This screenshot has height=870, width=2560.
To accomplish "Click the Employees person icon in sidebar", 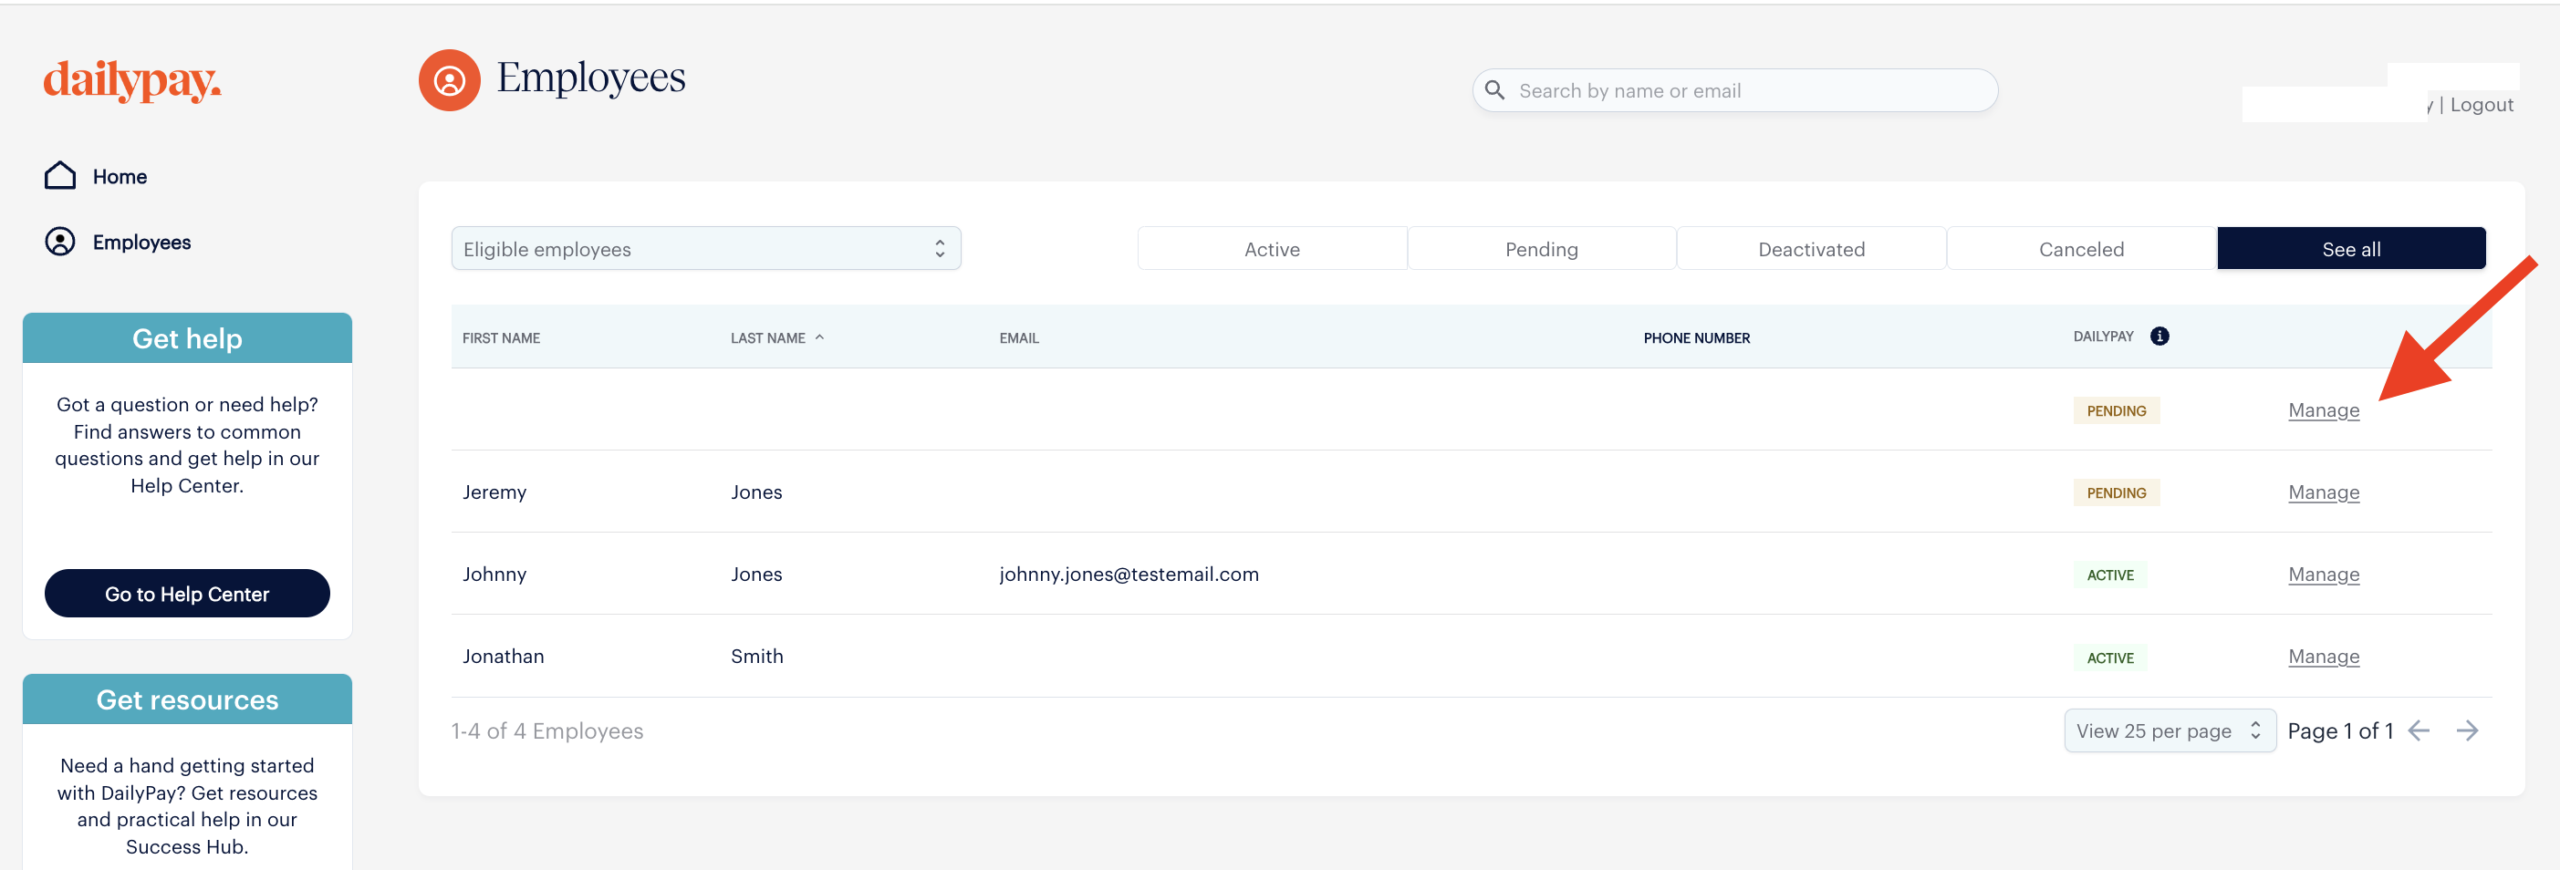I will 59,241.
